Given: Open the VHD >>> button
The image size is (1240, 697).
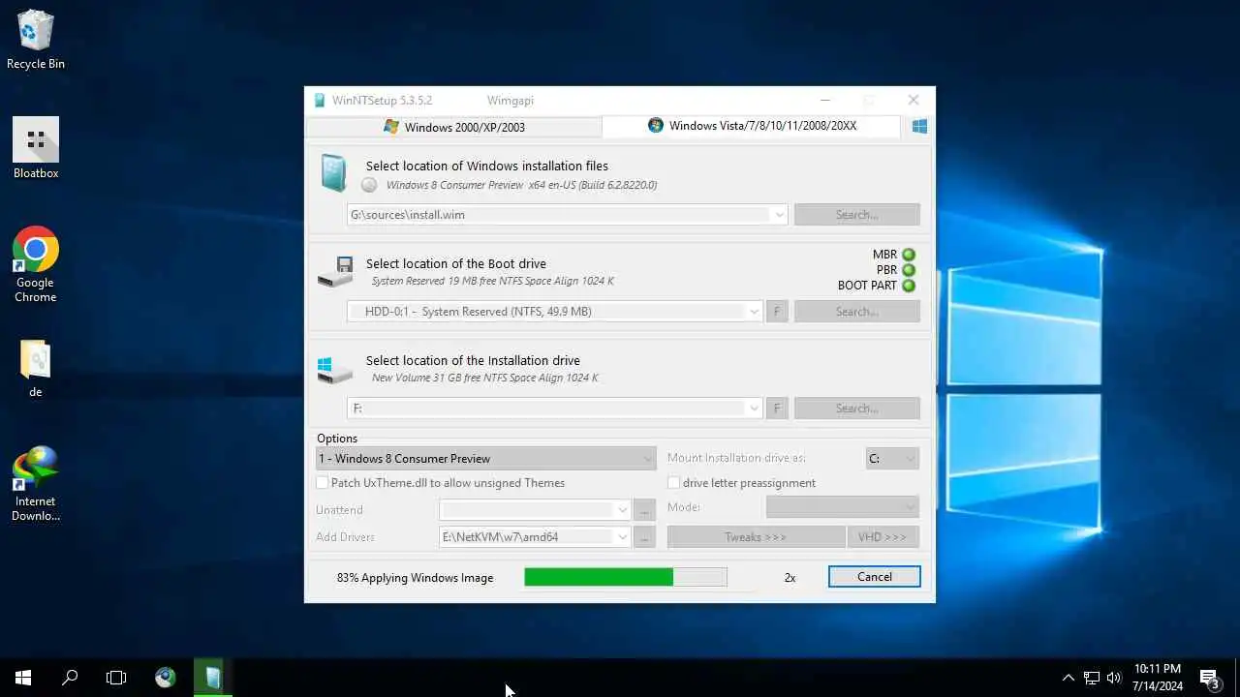Looking at the screenshot, I should click(x=883, y=537).
